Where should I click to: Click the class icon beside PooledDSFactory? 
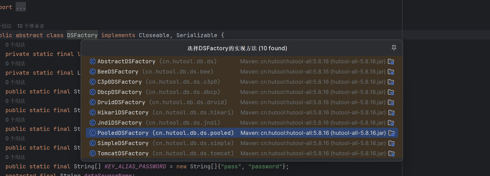click(x=93, y=133)
